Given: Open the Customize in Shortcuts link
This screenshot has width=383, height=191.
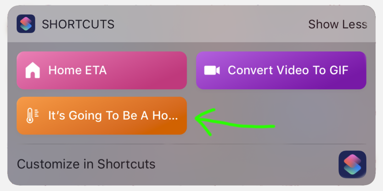Looking at the screenshot, I should 86,164.
